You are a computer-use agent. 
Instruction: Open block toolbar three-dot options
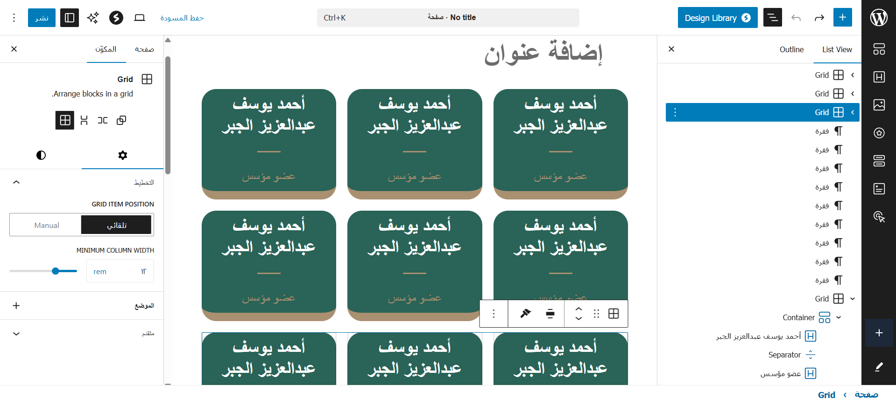tap(494, 314)
